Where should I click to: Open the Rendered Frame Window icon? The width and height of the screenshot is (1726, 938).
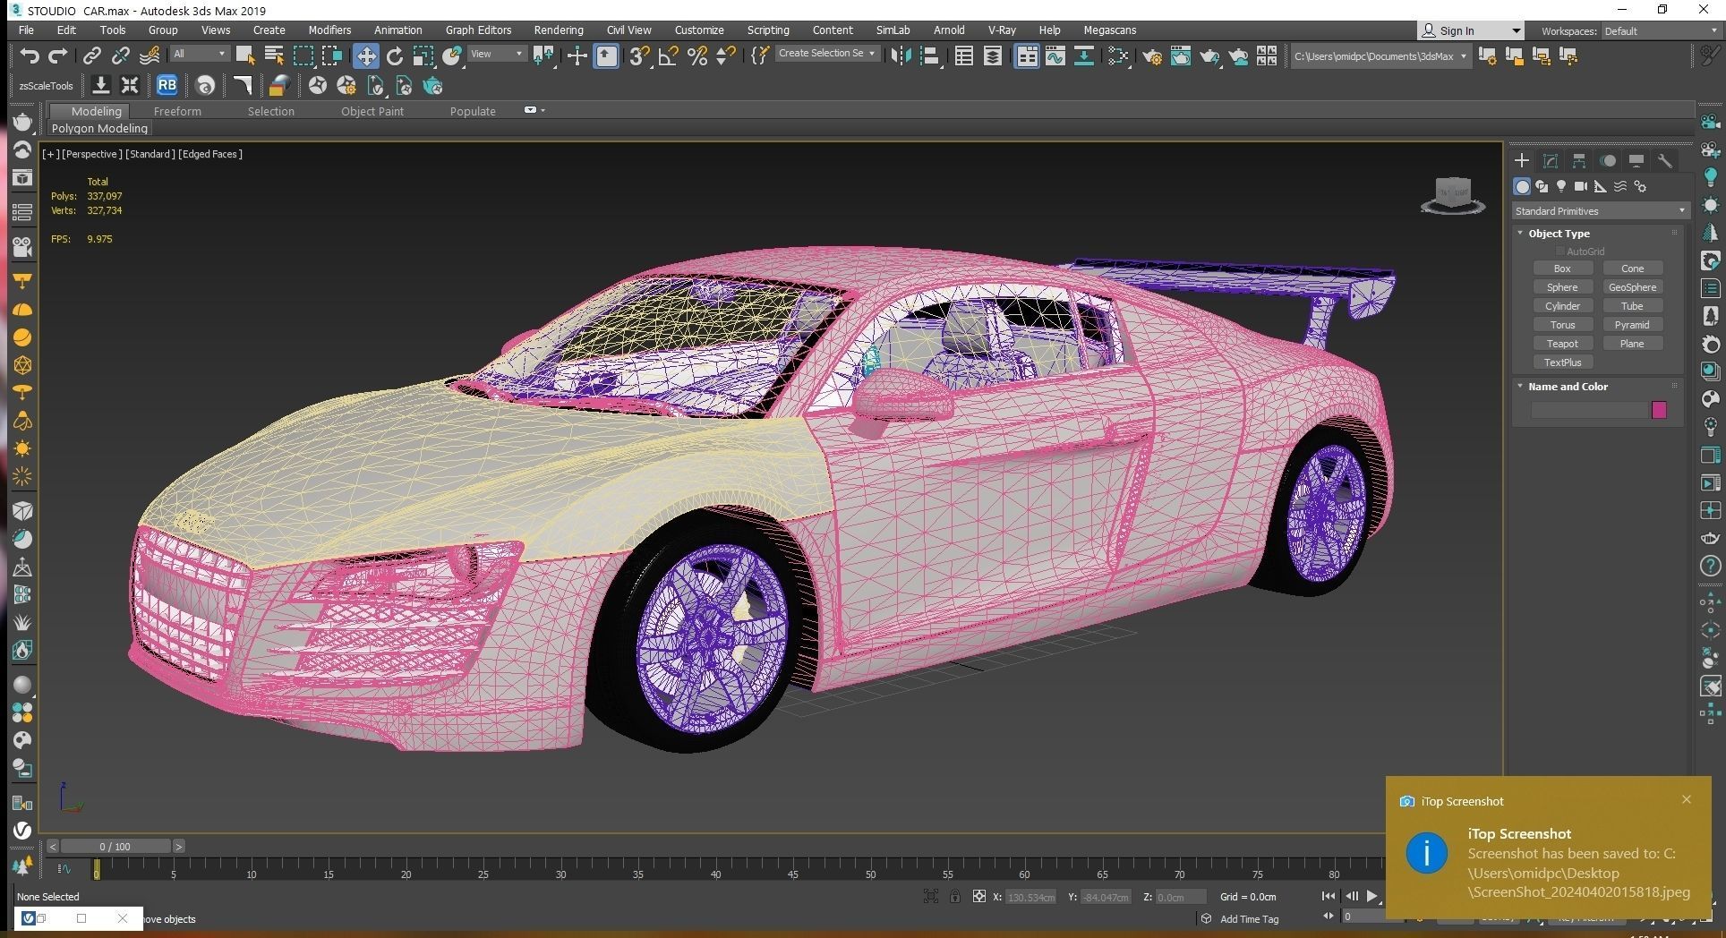(x=1181, y=55)
